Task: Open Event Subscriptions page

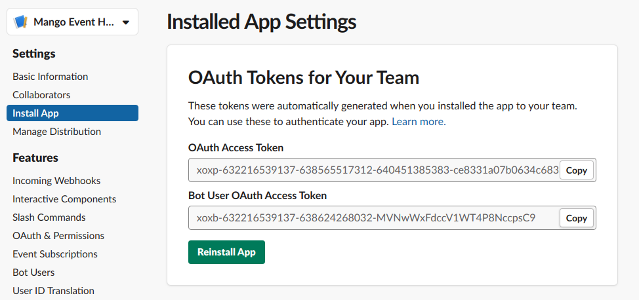Action: click(55, 254)
